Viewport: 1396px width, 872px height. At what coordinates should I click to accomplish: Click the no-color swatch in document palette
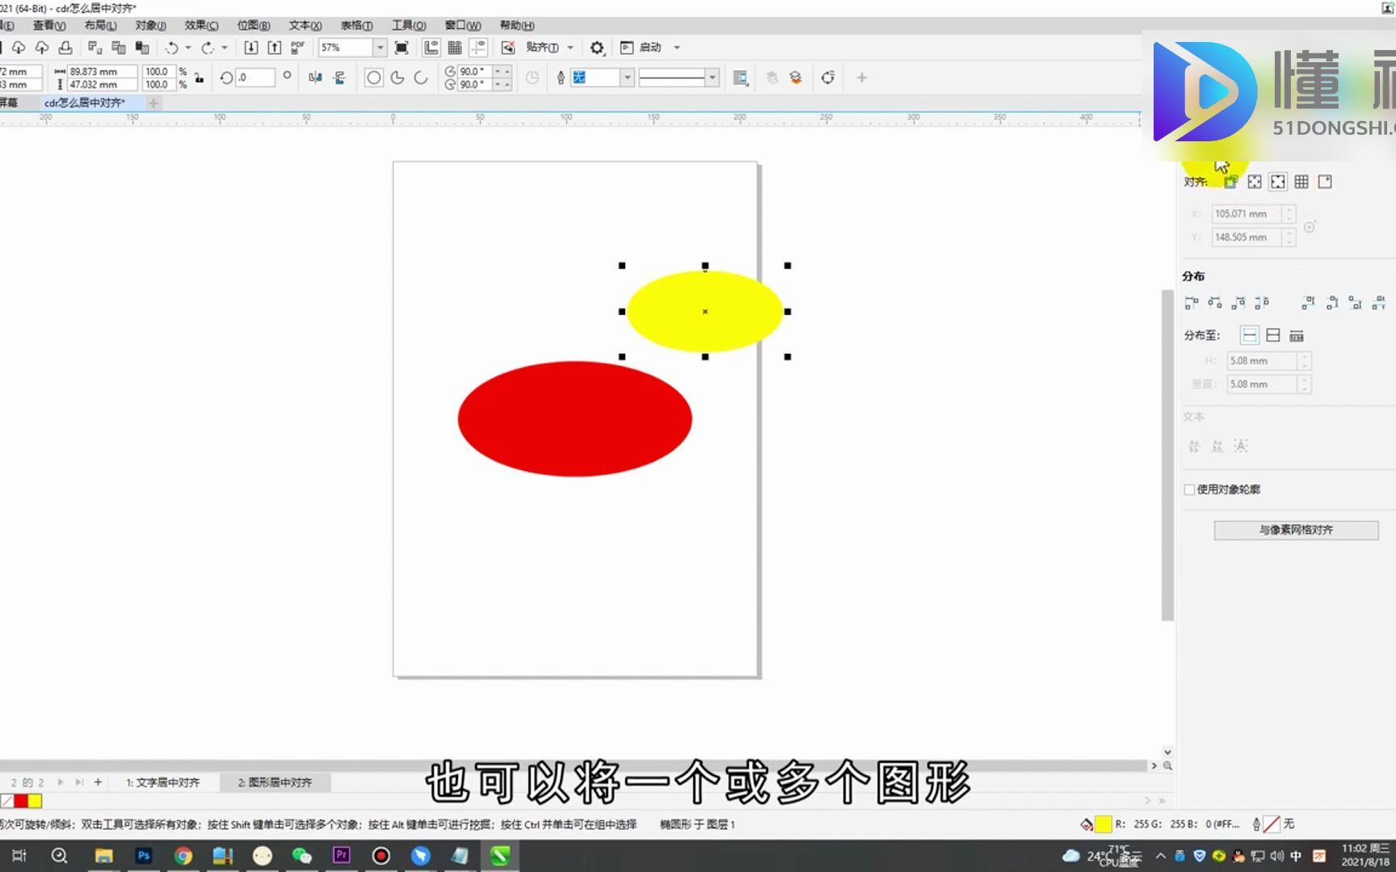[7, 801]
